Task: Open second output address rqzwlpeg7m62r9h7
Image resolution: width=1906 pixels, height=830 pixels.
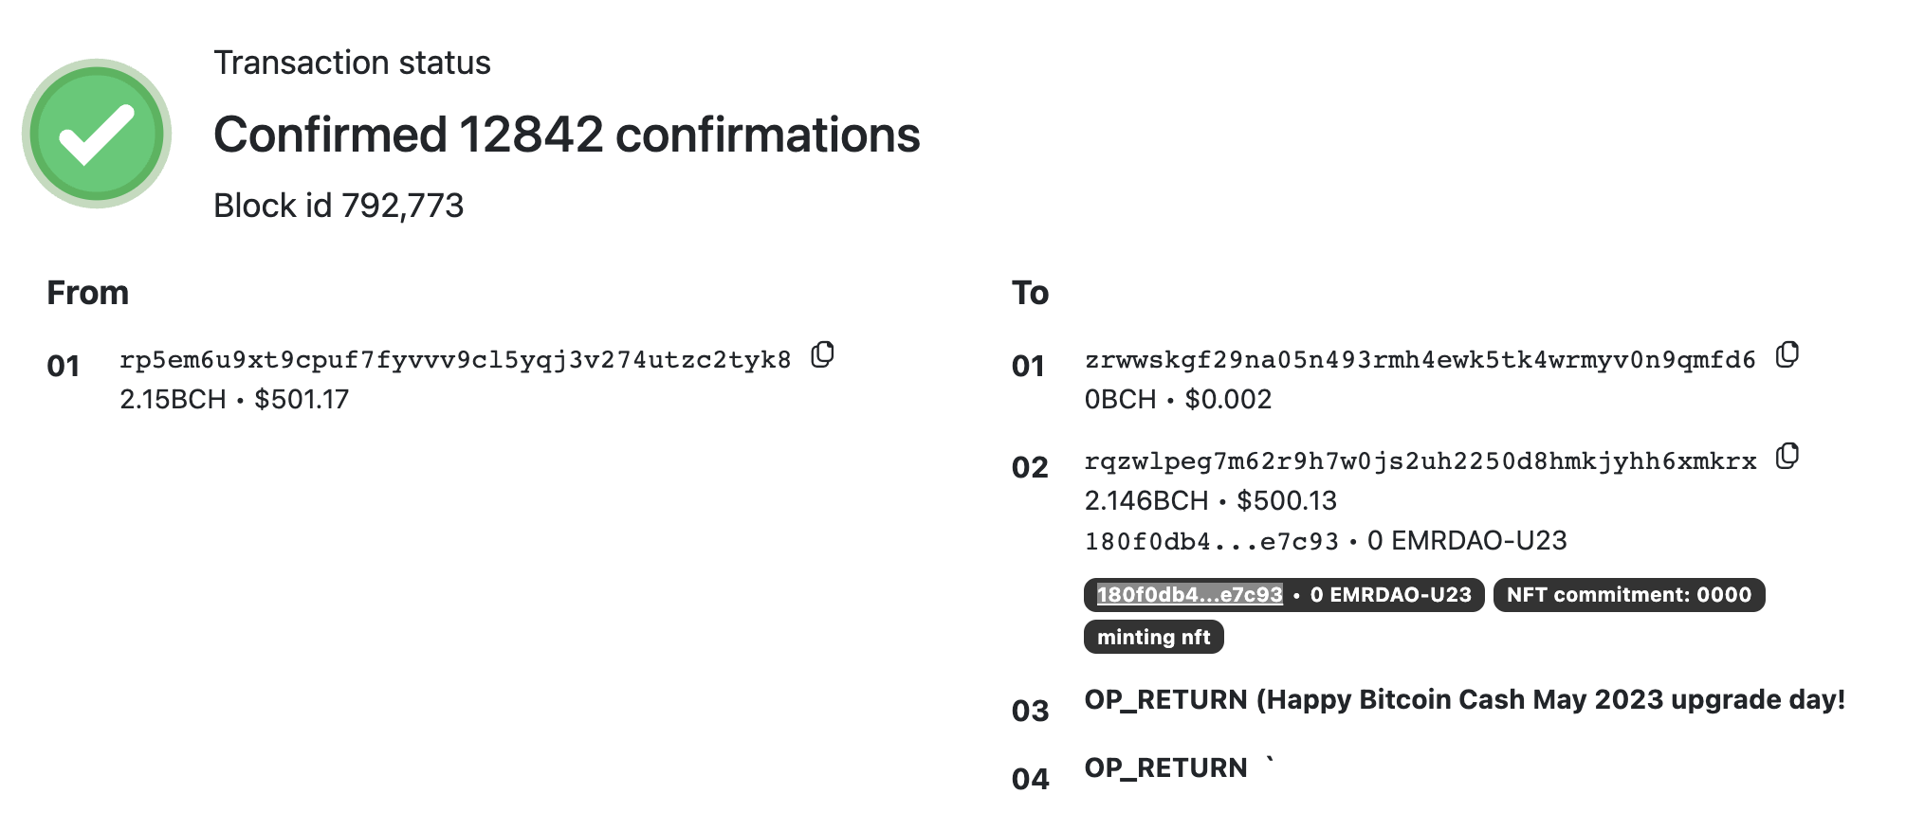Action: point(1420,462)
